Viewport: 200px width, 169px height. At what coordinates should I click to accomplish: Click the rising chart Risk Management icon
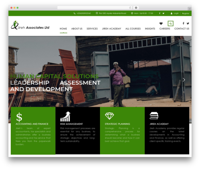tap(65, 116)
